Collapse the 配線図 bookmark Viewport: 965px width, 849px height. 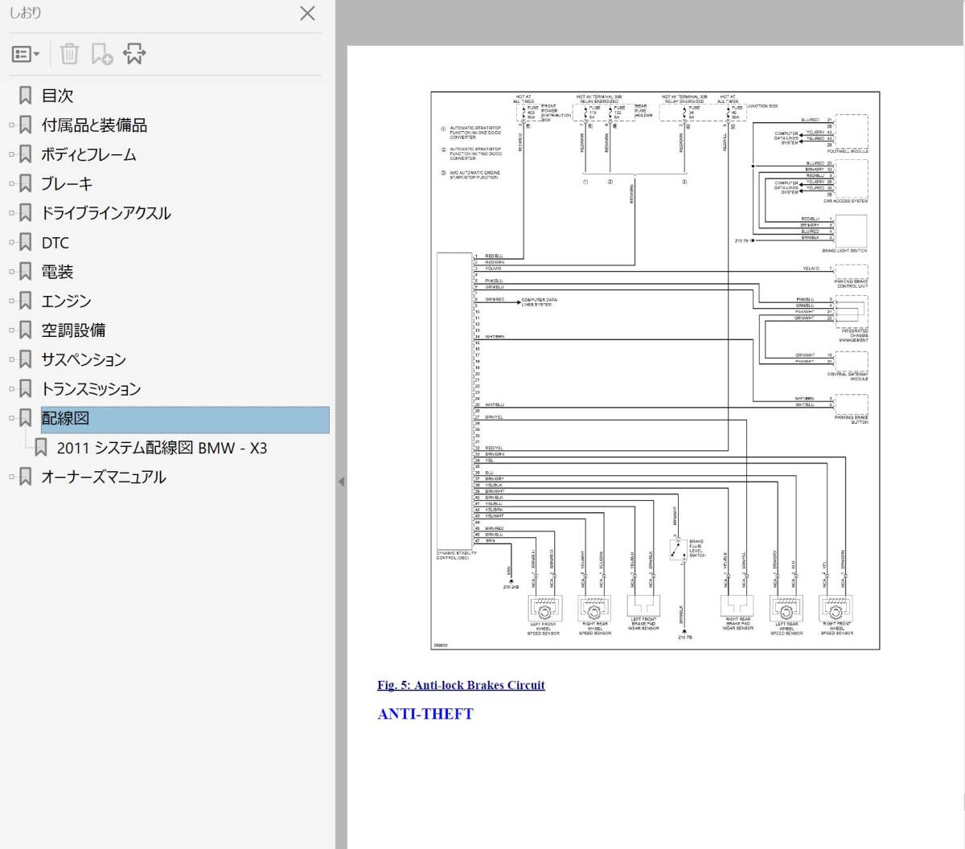pyautogui.click(x=11, y=418)
